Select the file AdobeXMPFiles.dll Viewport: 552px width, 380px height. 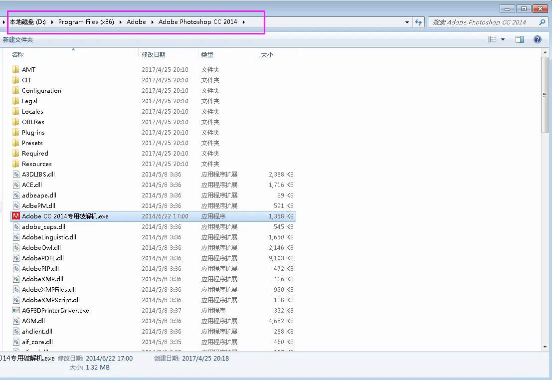tap(48, 290)
